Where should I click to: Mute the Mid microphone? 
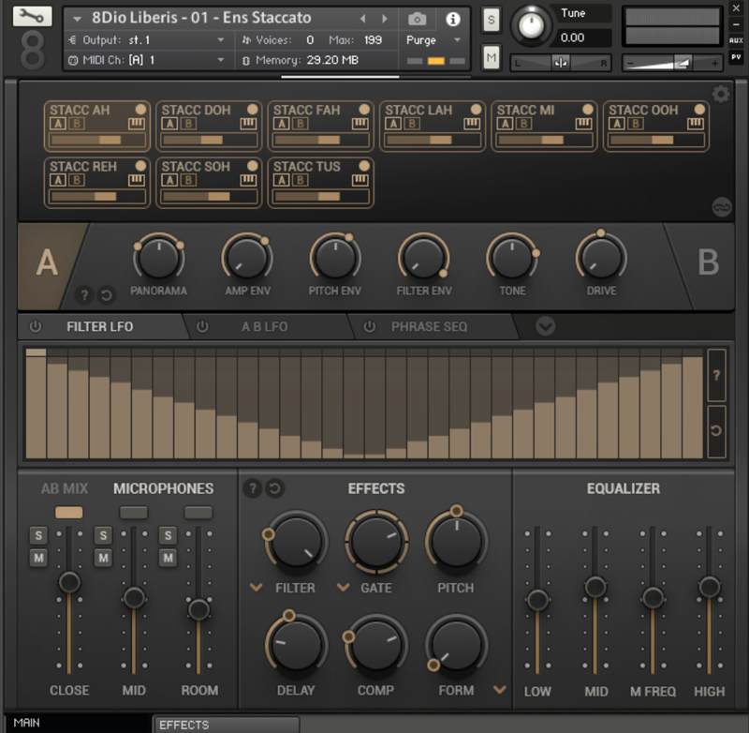[x=103, y=558]
